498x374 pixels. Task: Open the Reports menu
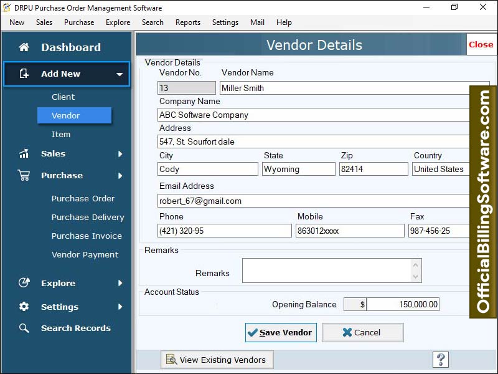click(187, 22)
